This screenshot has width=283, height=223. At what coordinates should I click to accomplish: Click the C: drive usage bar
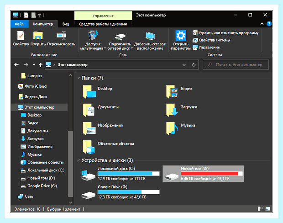(x=129, y=174)
